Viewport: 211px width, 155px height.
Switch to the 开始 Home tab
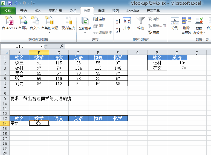24,11
